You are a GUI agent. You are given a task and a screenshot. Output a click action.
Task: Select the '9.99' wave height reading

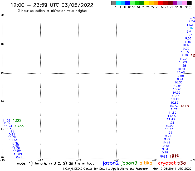coord(186,49)
